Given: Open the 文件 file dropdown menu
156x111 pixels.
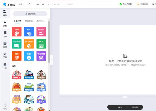Looking at the screenshot, I should pyautogui.click(x=21, y=4).
